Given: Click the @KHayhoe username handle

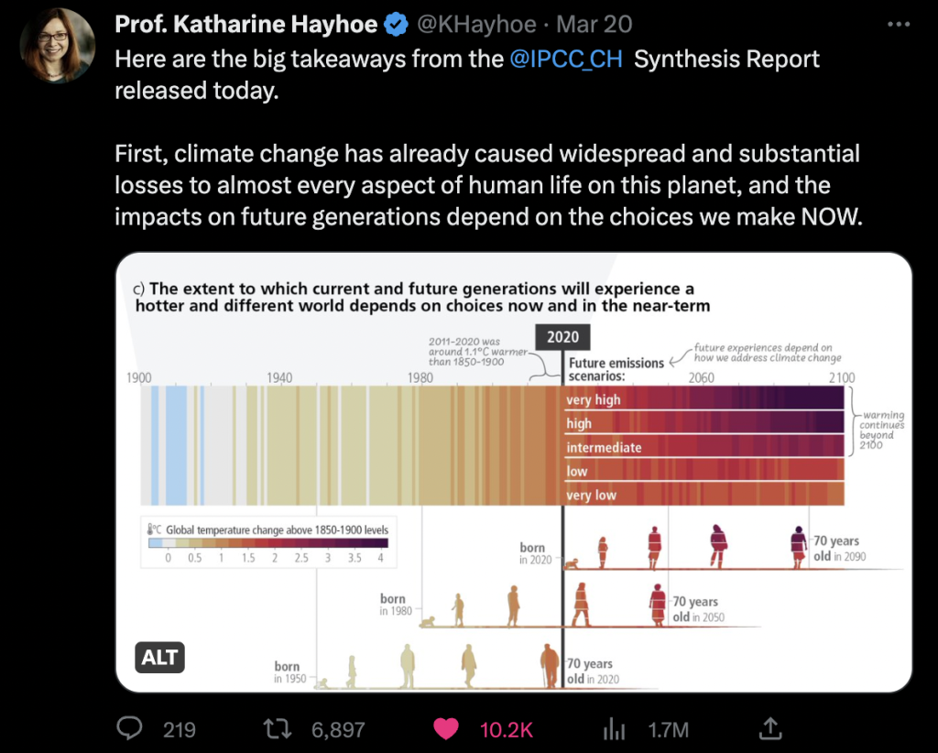Looking at the screenshot, I should 479,25.
